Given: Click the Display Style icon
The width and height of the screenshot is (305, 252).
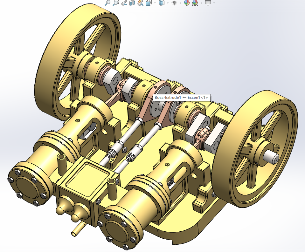Looking at the screenshot, I should (x=162, y=3).
